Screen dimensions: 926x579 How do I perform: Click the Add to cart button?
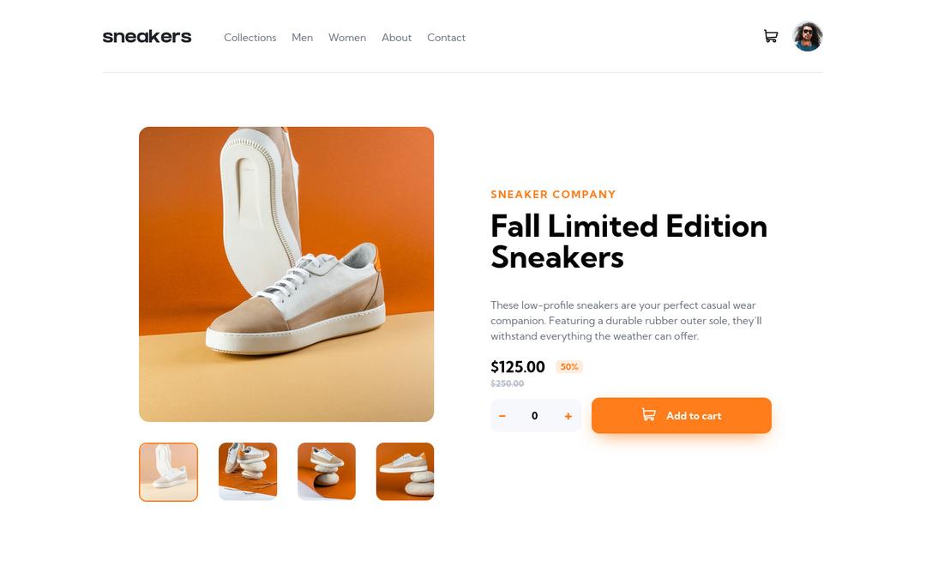pos(682,415)
